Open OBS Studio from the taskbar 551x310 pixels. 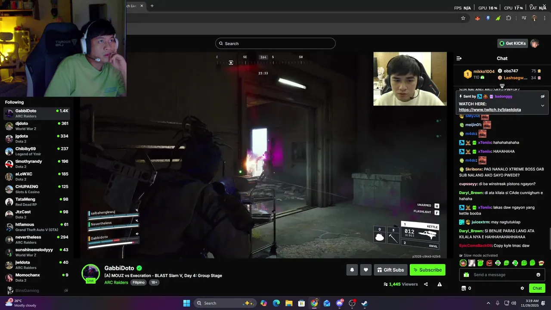(x=352, y=303)
